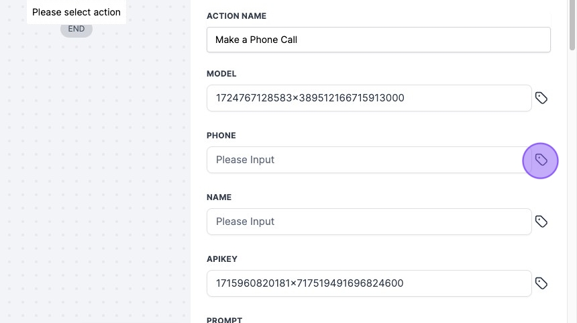Click into the Model value field
This screenshot has width=577, height=323.
369,98
